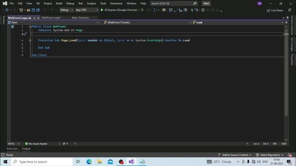Image resolution: width=296 pixels, height=166 pixels.
Task: Start debugging with green play arrow
Action: click(102, 10)
